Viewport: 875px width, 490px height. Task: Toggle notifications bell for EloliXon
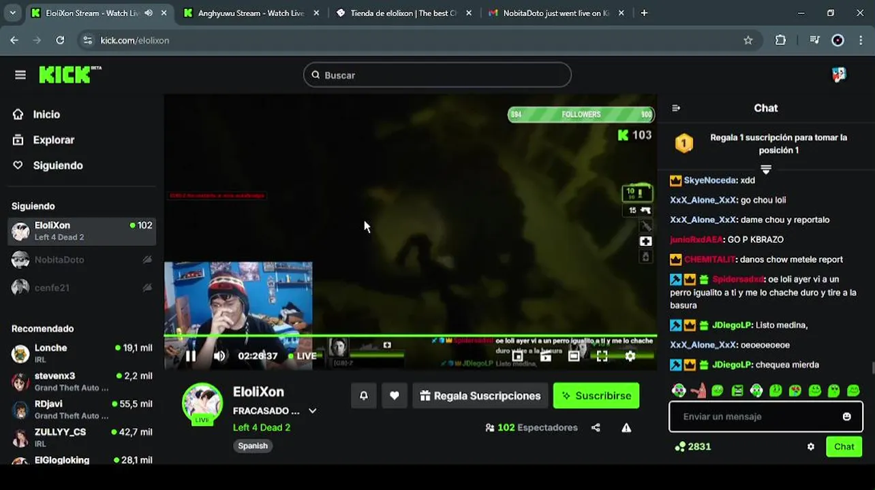(364, 395)
